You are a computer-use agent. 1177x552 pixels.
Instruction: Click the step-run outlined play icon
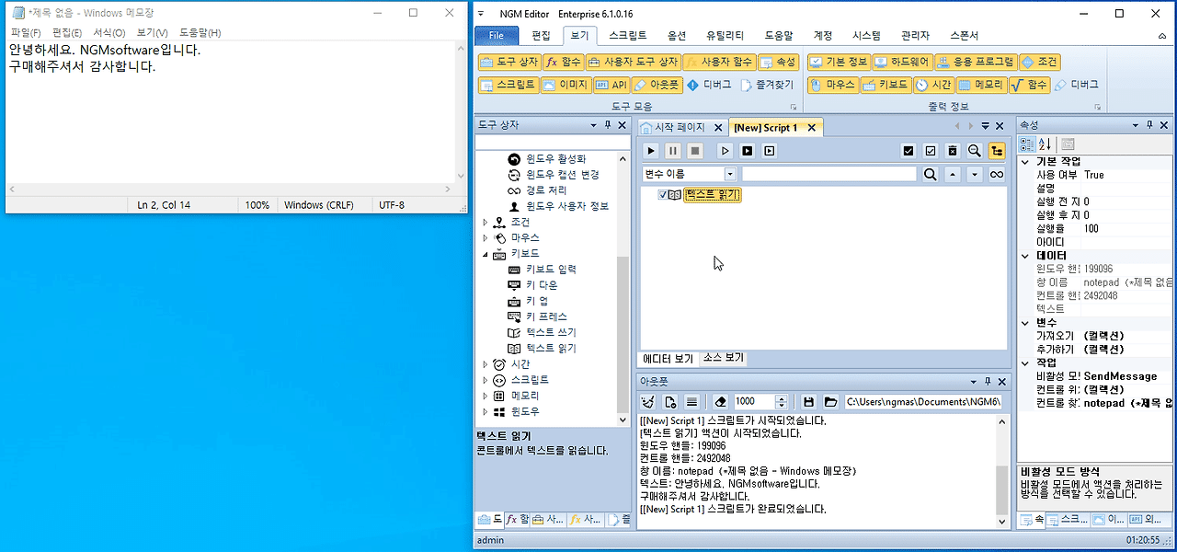725,151
